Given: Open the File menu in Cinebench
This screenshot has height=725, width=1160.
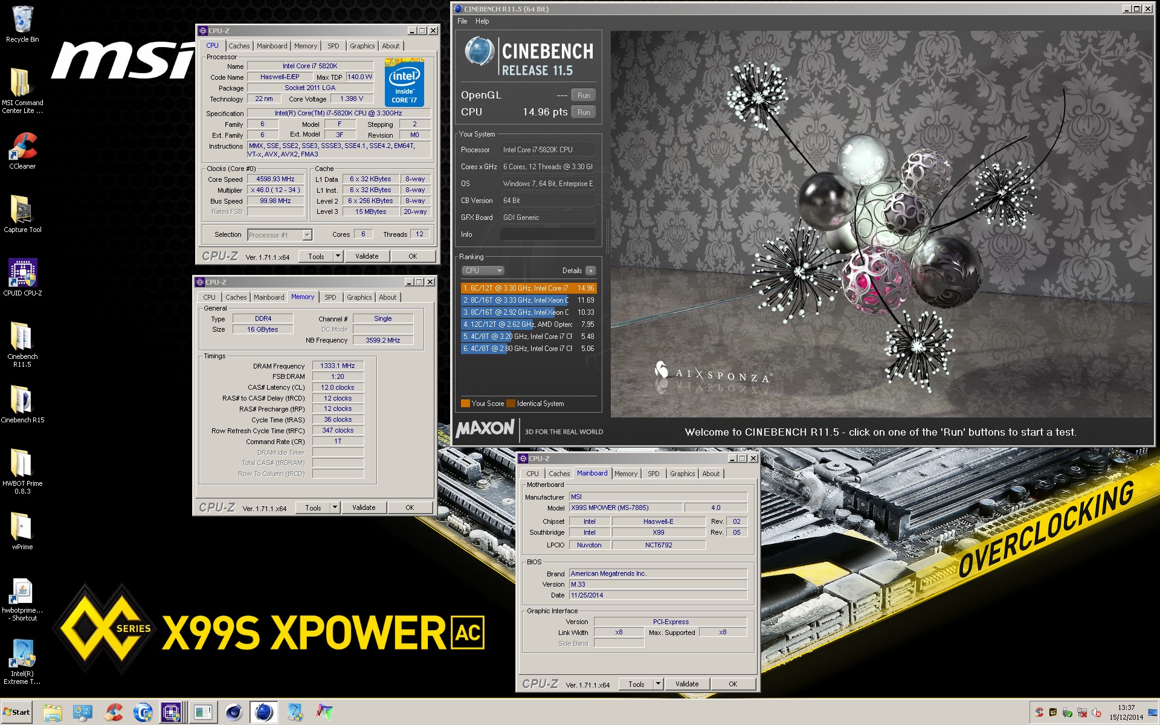Looking at the screenshot, I should tap(462, 21).
